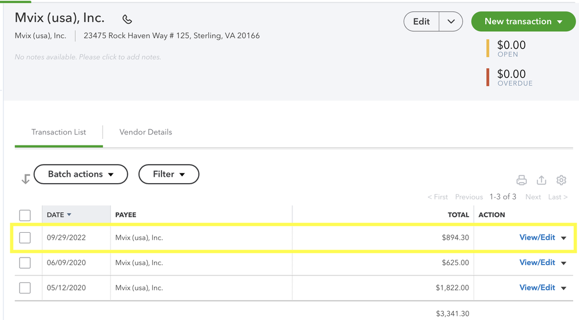
Task: Open the Filter dropdown
Action: pos(168,174)
